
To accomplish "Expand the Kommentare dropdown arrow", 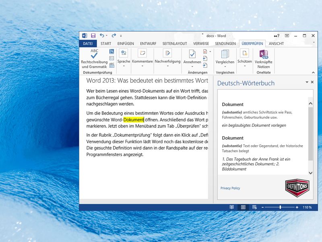I will pos(142,66).
